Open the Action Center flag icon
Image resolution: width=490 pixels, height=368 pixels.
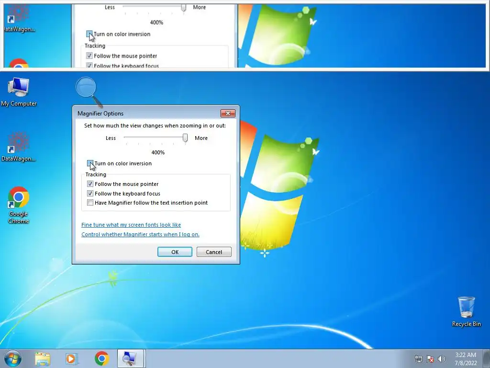click(x=430, y=359)
